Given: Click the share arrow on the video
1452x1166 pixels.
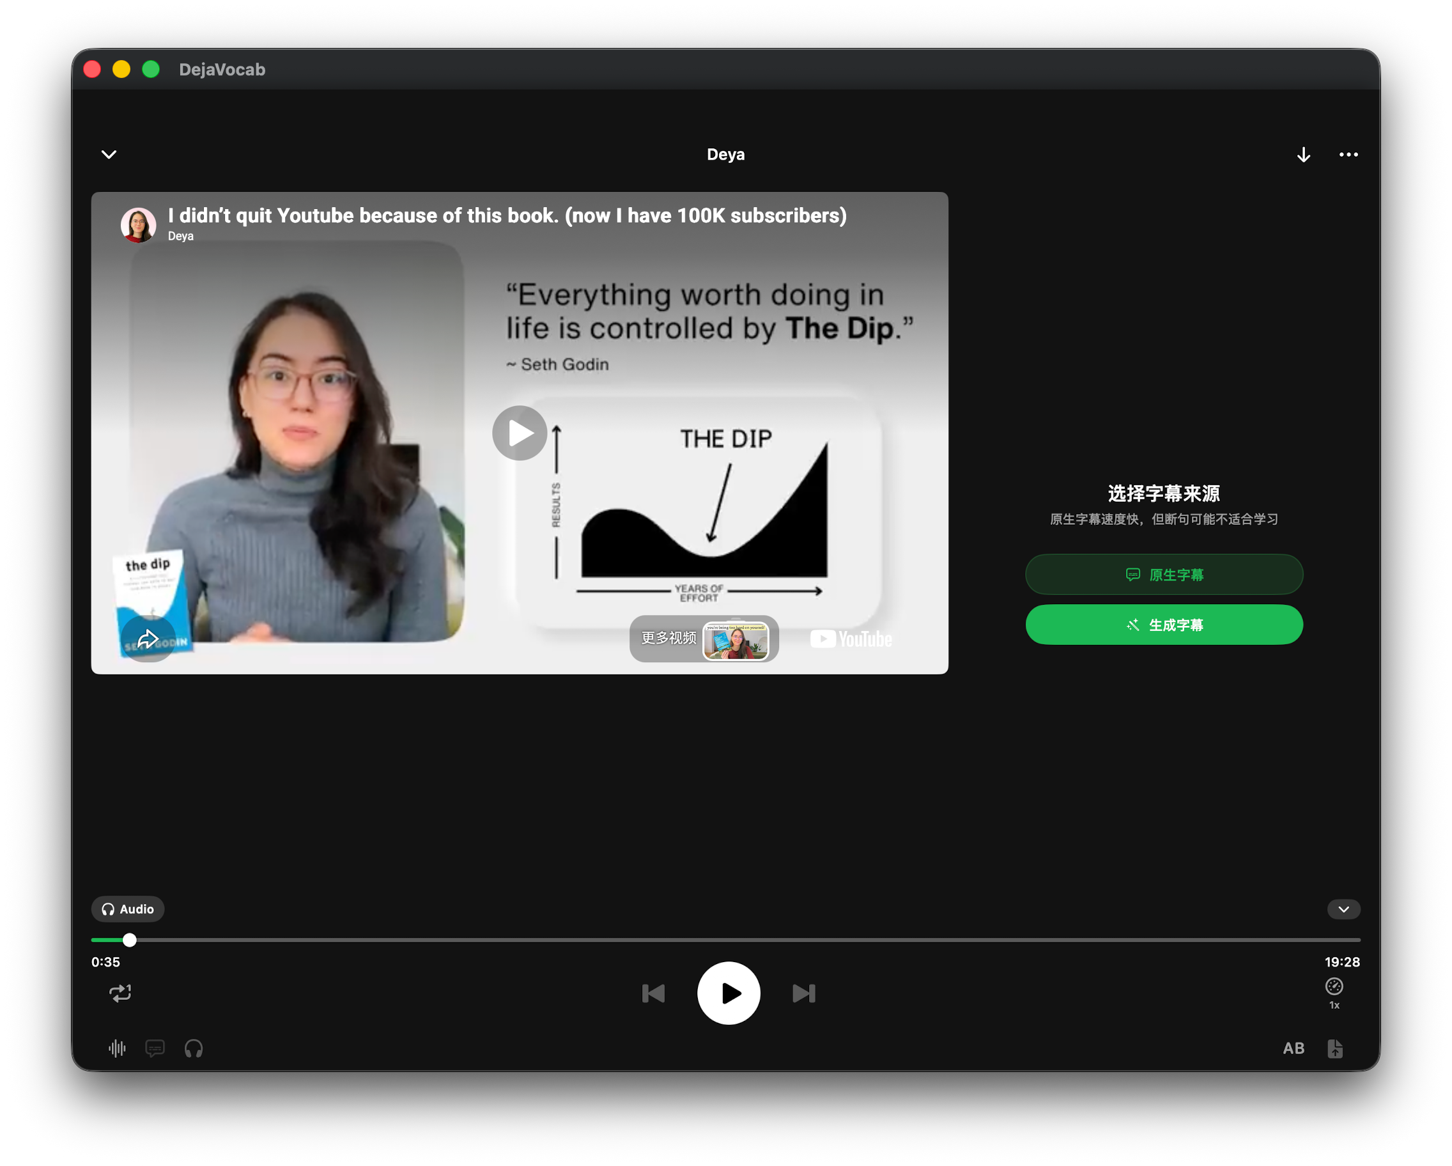Looking at the screenshot, I should point(148,639).
